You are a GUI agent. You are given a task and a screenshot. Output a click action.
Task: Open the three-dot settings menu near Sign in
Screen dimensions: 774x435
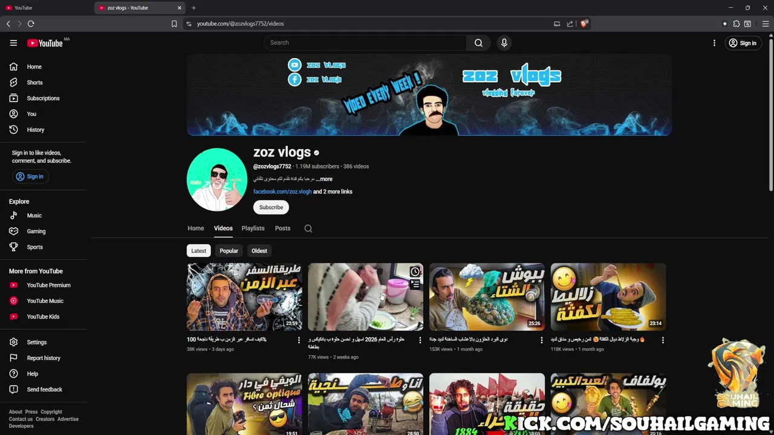point(714,43)
